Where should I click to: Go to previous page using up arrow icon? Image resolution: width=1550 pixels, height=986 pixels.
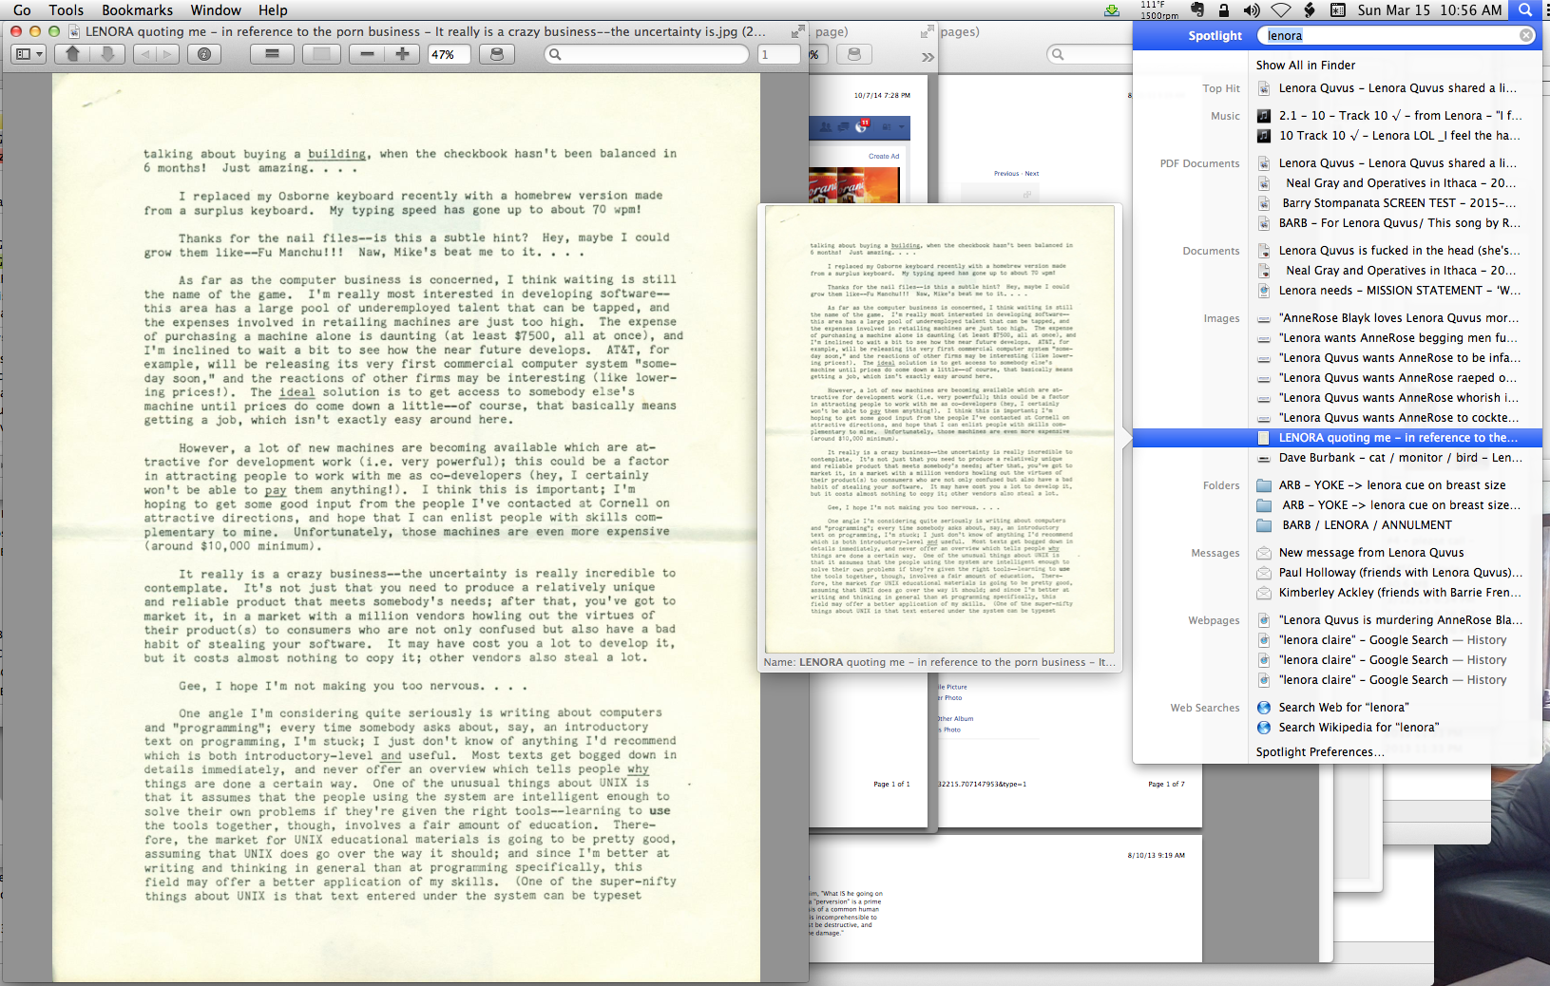tap(72, 54)
